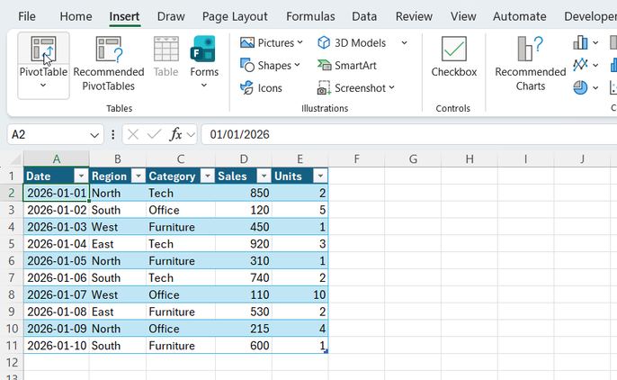Insert a column or bar chart
The width and height of the screenshot is (617, 380).
(580, 42)
